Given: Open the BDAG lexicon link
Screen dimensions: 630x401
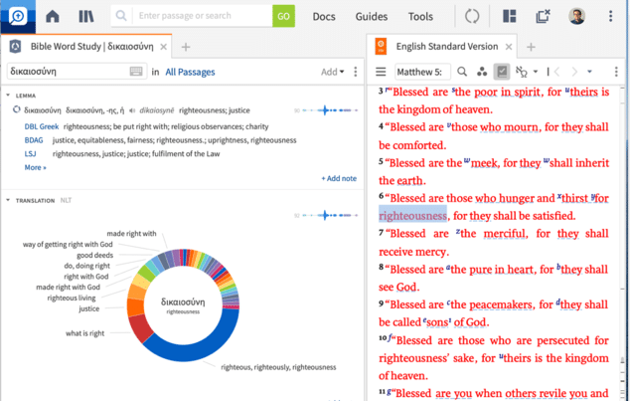Looking at the screenshot, I should [34, 140].
